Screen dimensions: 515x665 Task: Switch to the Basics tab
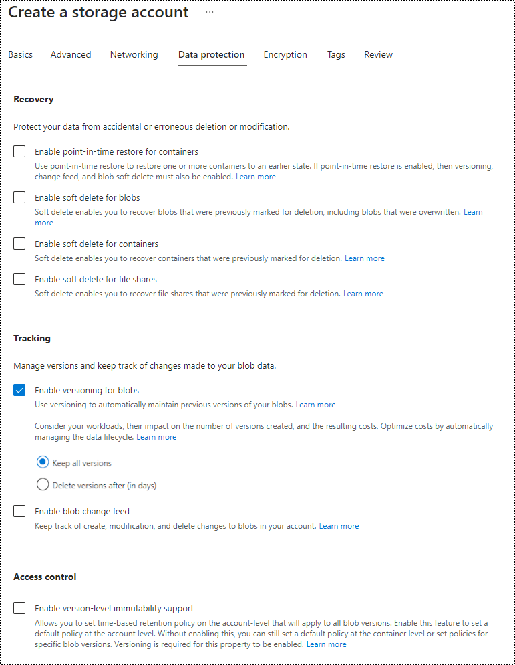coord(20,54)
